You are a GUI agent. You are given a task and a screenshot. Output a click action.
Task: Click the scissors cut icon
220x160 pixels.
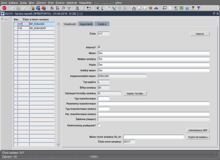click(x=97, y=8)
